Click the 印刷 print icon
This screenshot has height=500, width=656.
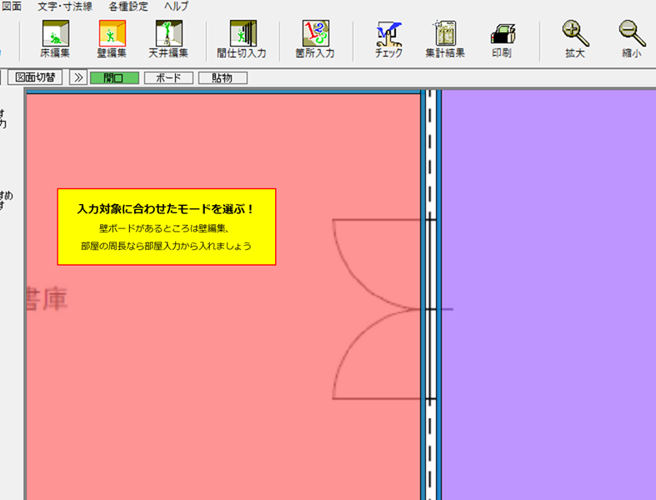point(501,39)
